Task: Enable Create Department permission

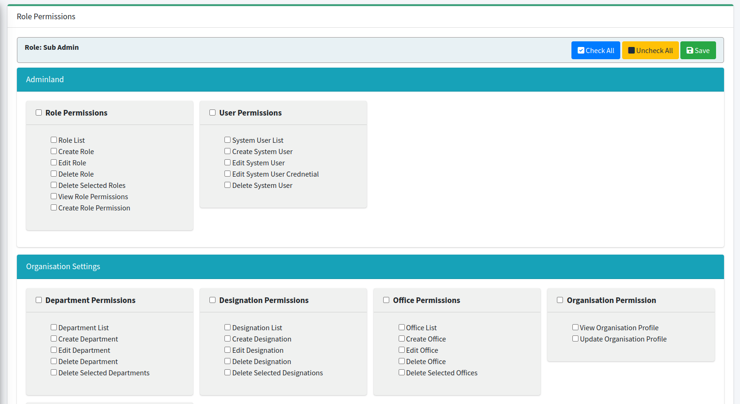Action: pyautogui.click(x=54, y=339)
